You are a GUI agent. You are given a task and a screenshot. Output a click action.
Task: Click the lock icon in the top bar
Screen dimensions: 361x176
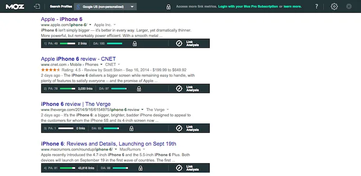pyautogui.click(x=169, y=7)
